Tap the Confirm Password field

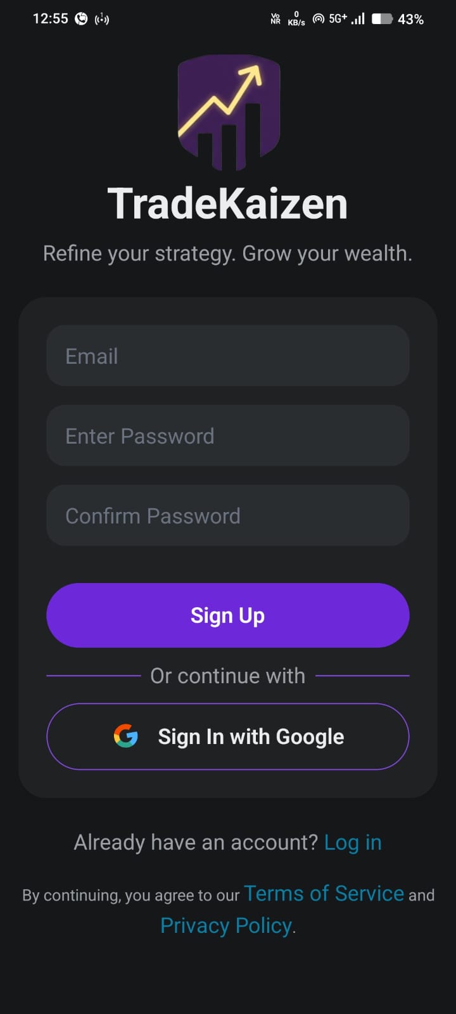click(228, 516)
